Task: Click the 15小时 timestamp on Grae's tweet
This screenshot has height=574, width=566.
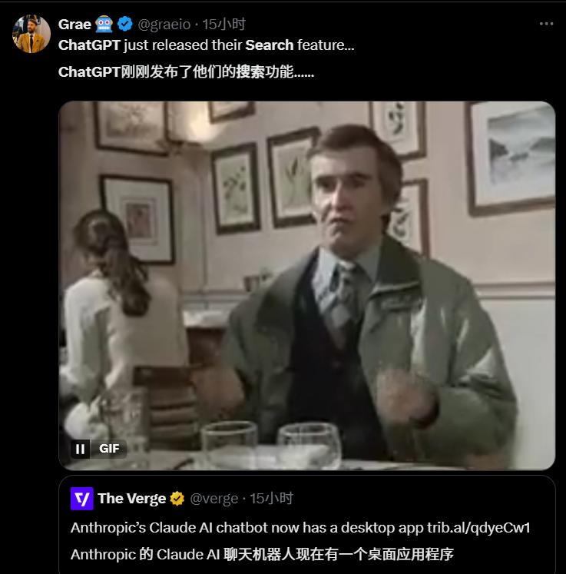Action: tap(224, 24)
